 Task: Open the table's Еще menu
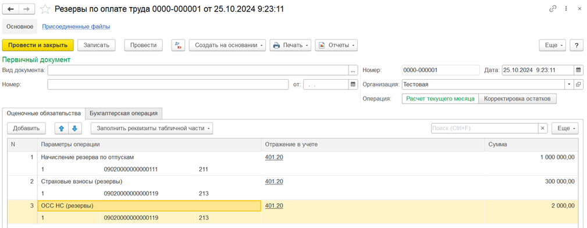565,129
